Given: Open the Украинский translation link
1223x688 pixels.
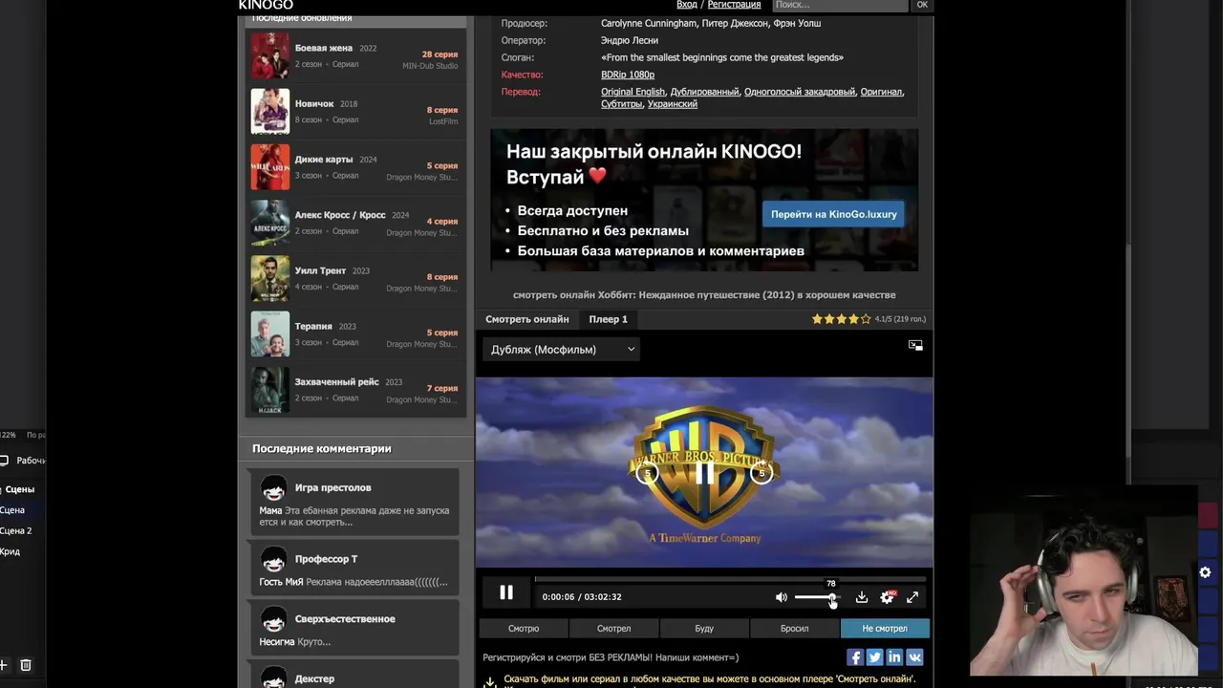Looking at the screenshot, I should 673,104.
